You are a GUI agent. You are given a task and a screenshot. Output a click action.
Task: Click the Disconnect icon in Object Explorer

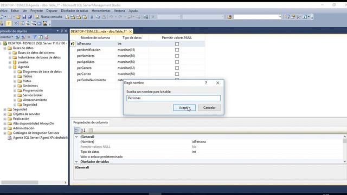(23, 37)
